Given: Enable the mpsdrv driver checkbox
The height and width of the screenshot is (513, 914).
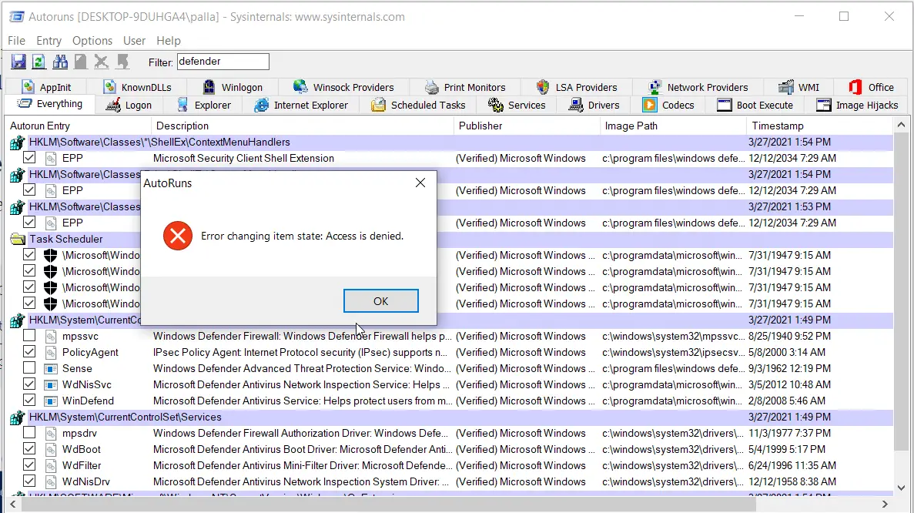Looking at the screenshot, I should [29, 433].
